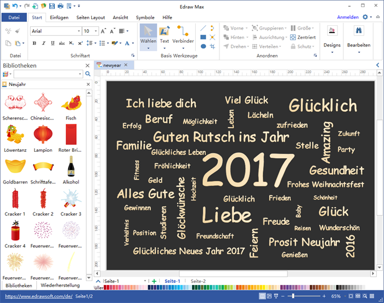Add a new page with the green plus

click(x=154, y=281)
